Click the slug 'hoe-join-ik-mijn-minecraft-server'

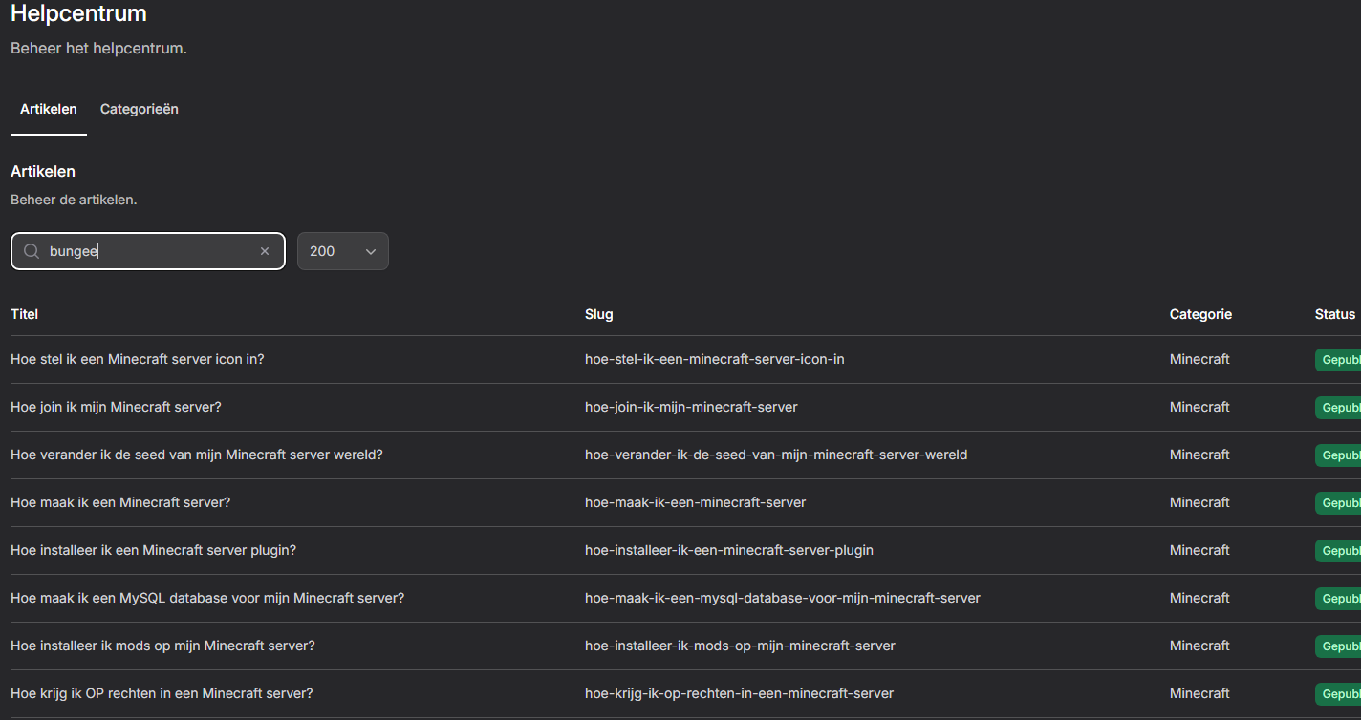pyautogui.click(x=691, y=407)
